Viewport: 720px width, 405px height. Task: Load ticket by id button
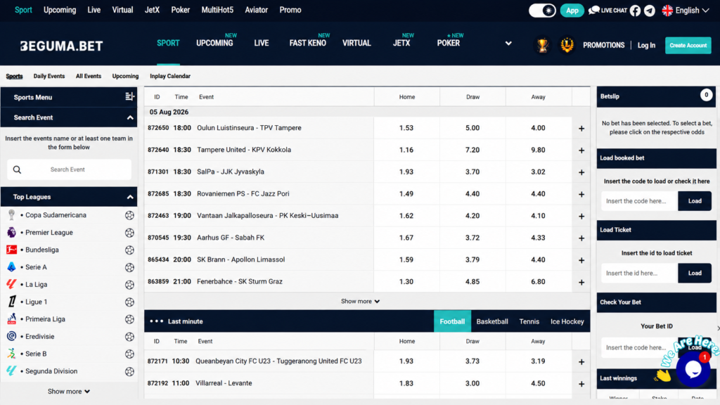[x=694, y=273]
